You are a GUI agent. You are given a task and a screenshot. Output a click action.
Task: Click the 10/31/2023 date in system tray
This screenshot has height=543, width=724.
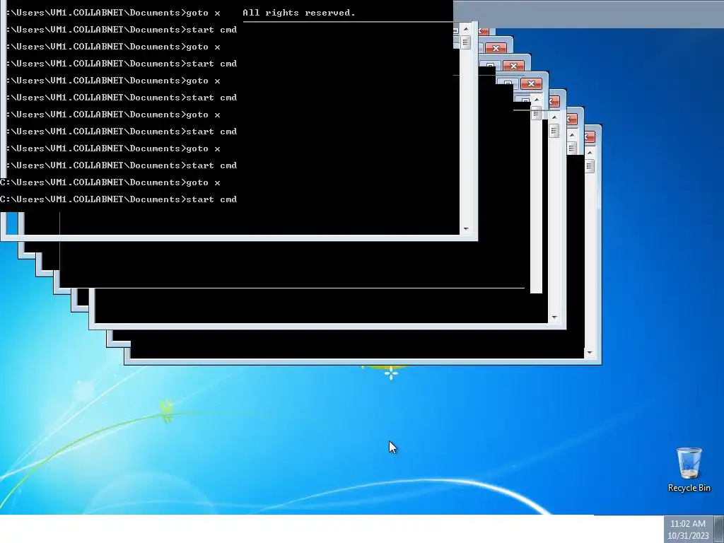point(687,536)
